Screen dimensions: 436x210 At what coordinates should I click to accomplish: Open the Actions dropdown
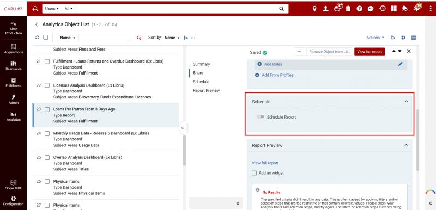click(375, 38)
